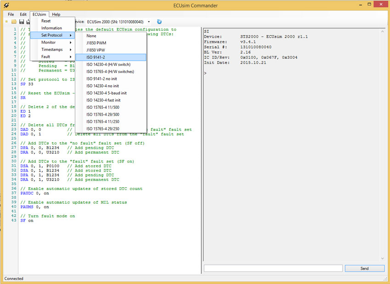Expand the Set Protocol submenu
Screen dimensions: 390x284
coord(52,35)
